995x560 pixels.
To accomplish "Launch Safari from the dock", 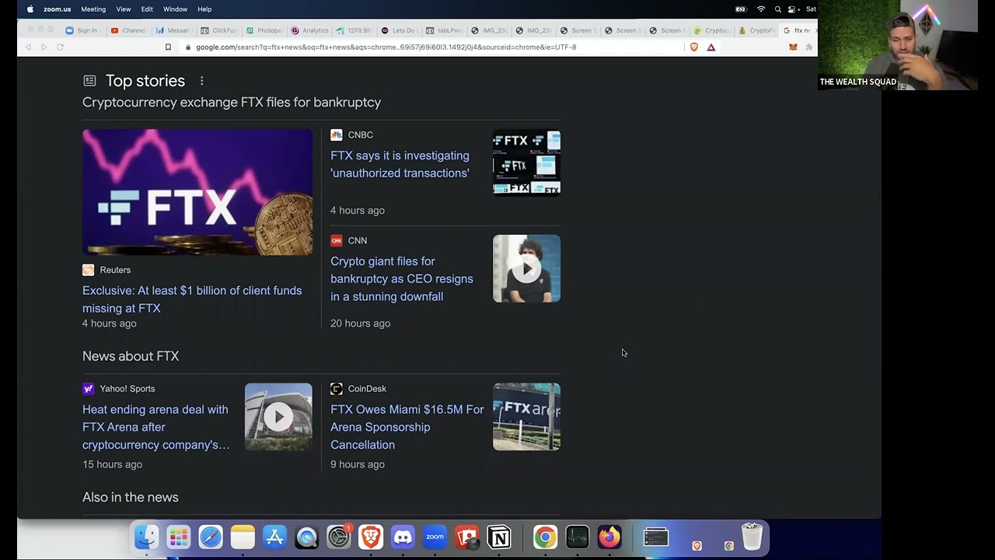I will click(x=211, y=537).
